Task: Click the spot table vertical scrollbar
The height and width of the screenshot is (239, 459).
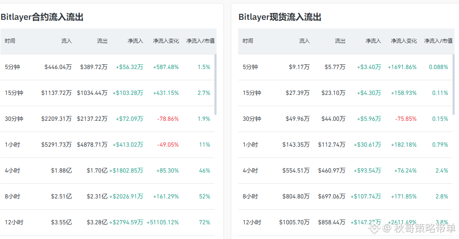Action: coord(453,85)
